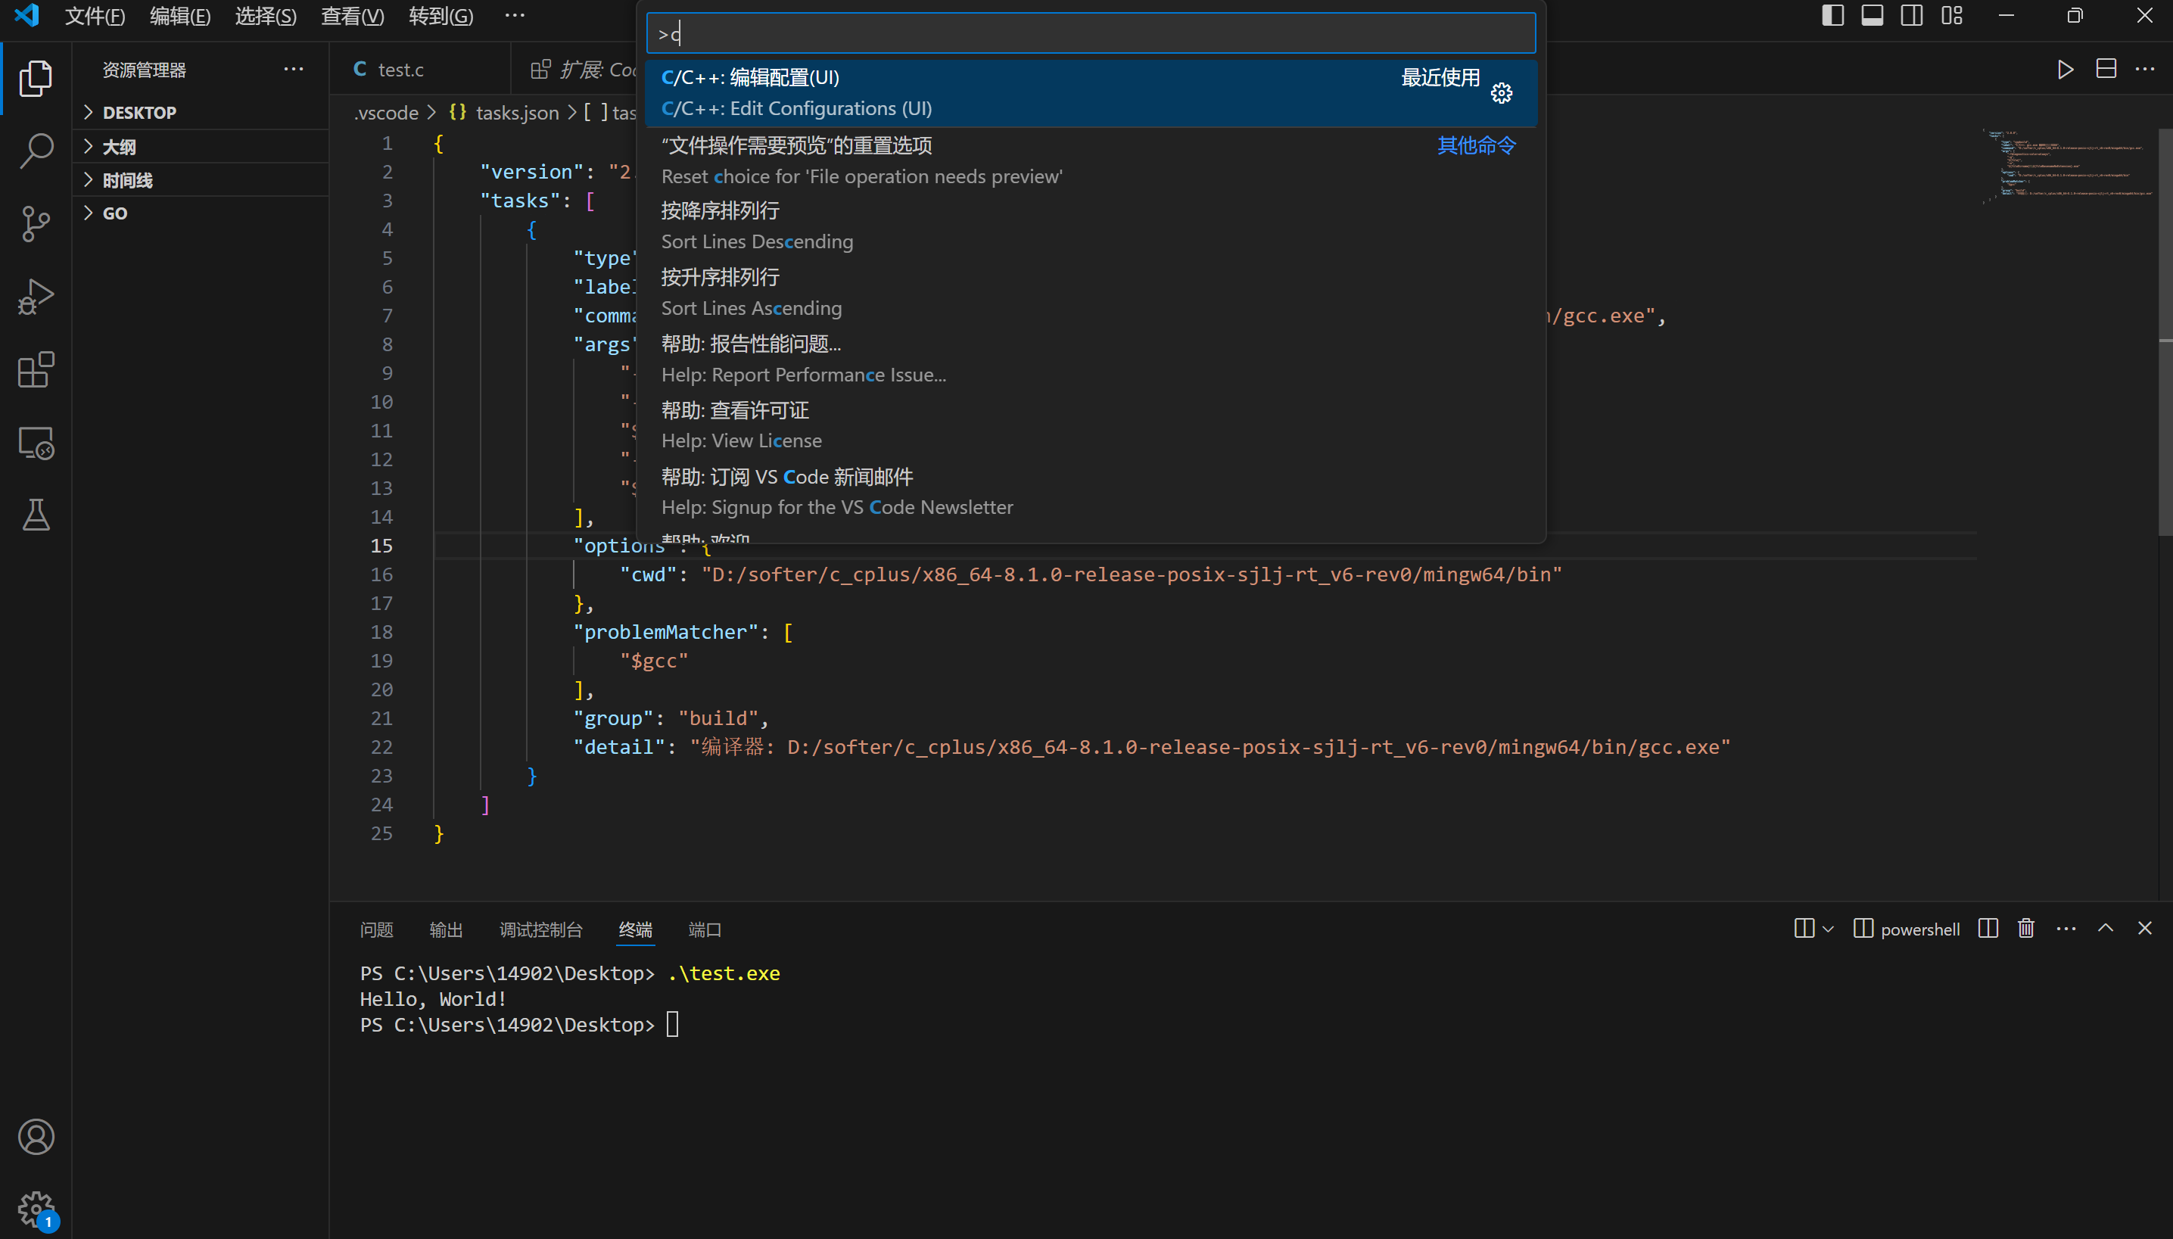2173x1239 pixels.
Task: Open the Remote Explorer view
Action: click(x=36, y=444)
